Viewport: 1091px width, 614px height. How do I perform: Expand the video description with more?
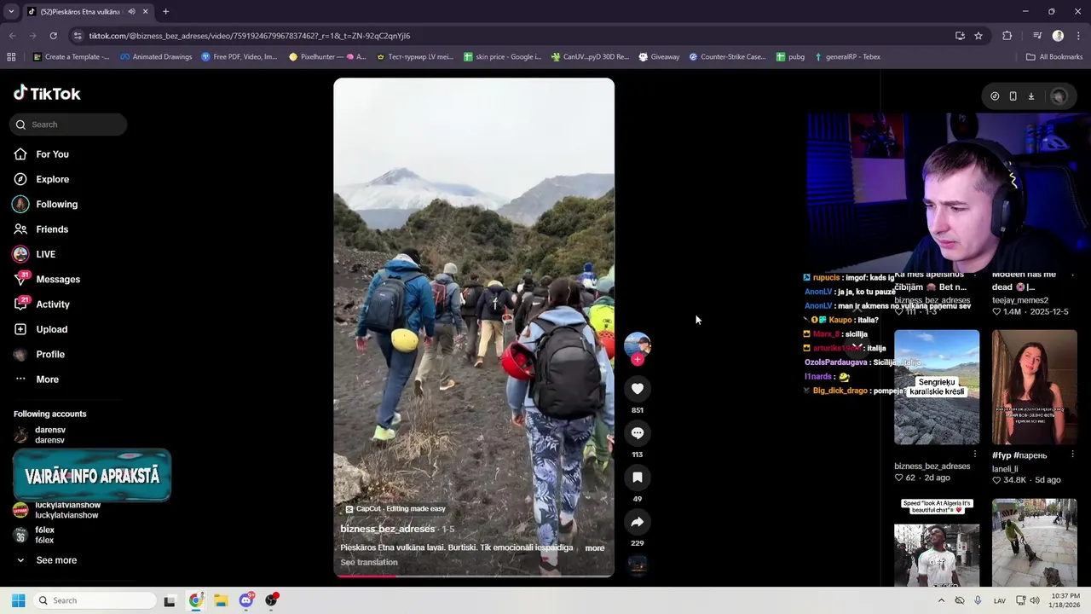595,548
